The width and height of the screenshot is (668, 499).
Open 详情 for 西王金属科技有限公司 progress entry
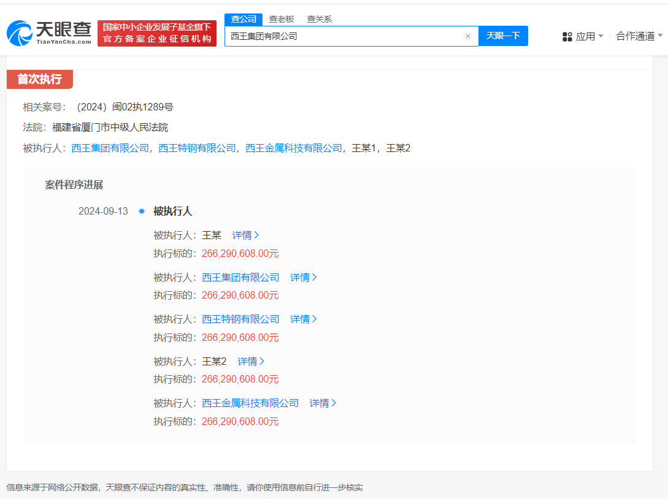click(323, 403)
